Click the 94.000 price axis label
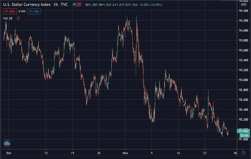 (x=243, y=30)
